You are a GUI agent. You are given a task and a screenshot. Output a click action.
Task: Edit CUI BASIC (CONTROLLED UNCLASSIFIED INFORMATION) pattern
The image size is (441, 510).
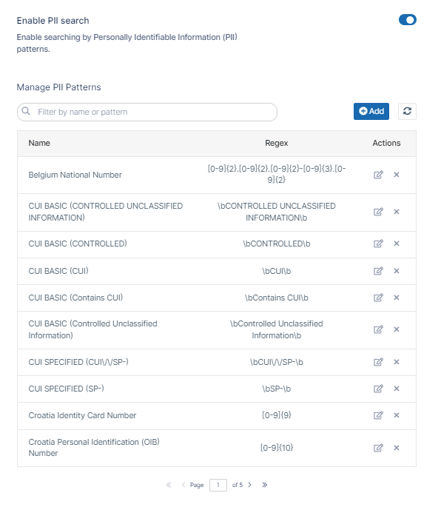(378, 212)
